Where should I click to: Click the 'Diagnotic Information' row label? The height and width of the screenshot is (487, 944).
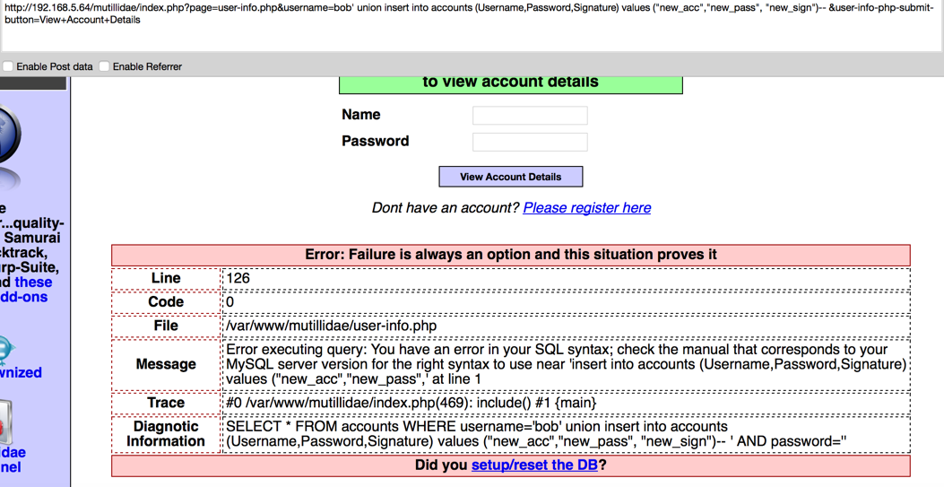(x=166, y=433)
